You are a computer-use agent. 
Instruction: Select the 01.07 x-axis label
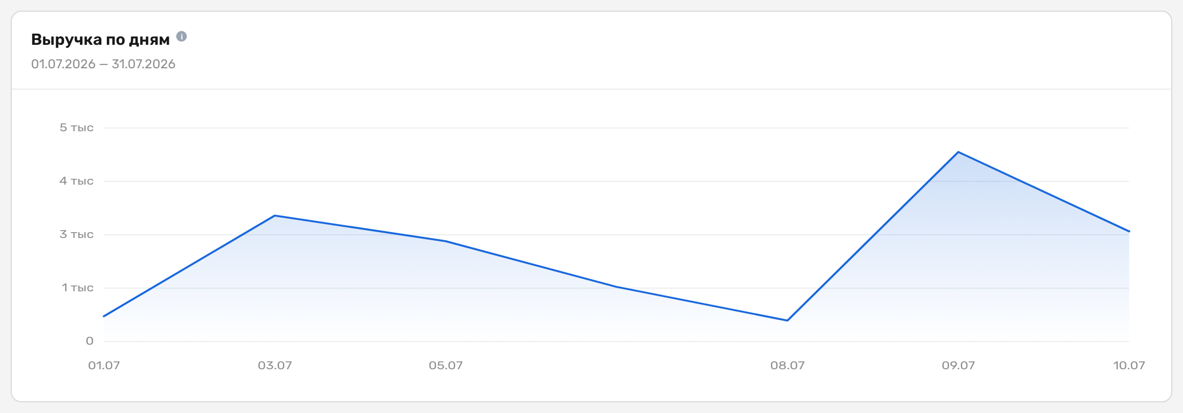tap(104, 366)
